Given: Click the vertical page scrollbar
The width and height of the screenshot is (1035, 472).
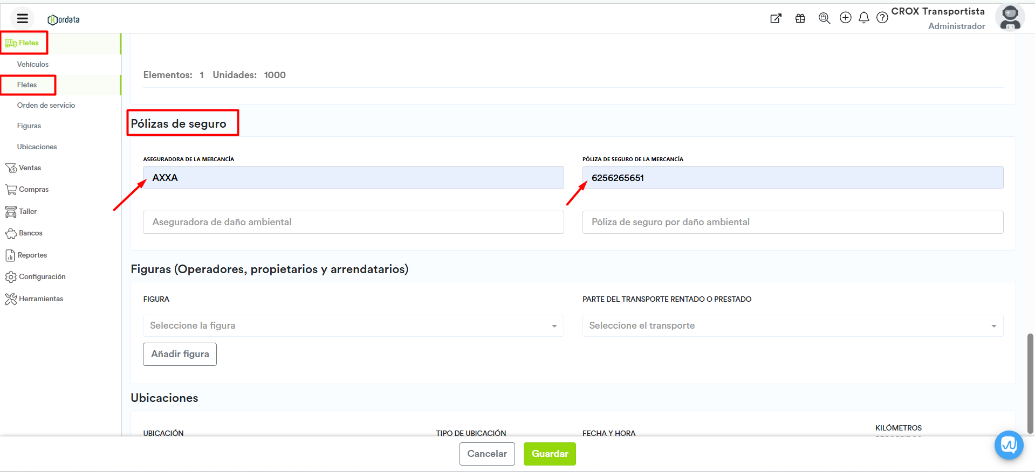Looking at the screenshot, I should pos(1030,383).
